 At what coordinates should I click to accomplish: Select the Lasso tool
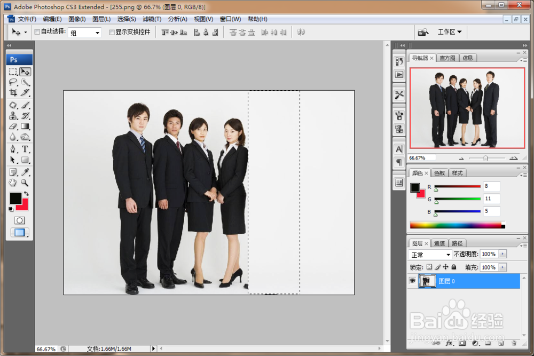tap(13, 82)
